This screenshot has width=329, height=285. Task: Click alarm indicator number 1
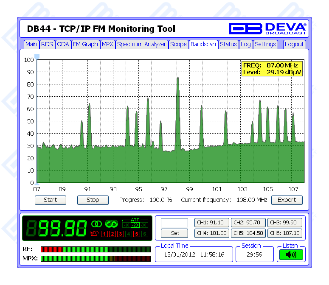point(104,234)
